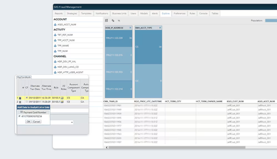Select the 198.211.122.214 IP address block
Image resolution: width=277 pixels, height=159 pixels.
tap(119, 89)
